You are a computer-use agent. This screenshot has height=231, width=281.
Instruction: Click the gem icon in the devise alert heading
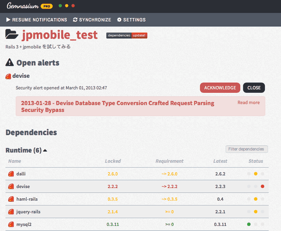(8, 76)
